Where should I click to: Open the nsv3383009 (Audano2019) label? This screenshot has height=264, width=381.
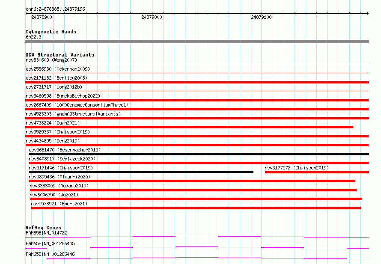pos(59,186)
